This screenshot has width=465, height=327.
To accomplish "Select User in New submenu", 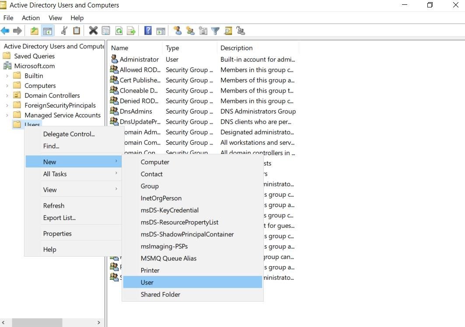I will 192,282.
